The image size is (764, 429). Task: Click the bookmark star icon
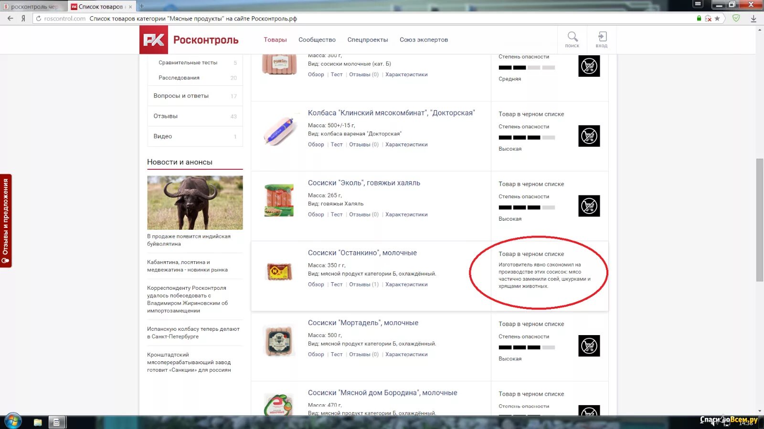(x=717, y=19)
